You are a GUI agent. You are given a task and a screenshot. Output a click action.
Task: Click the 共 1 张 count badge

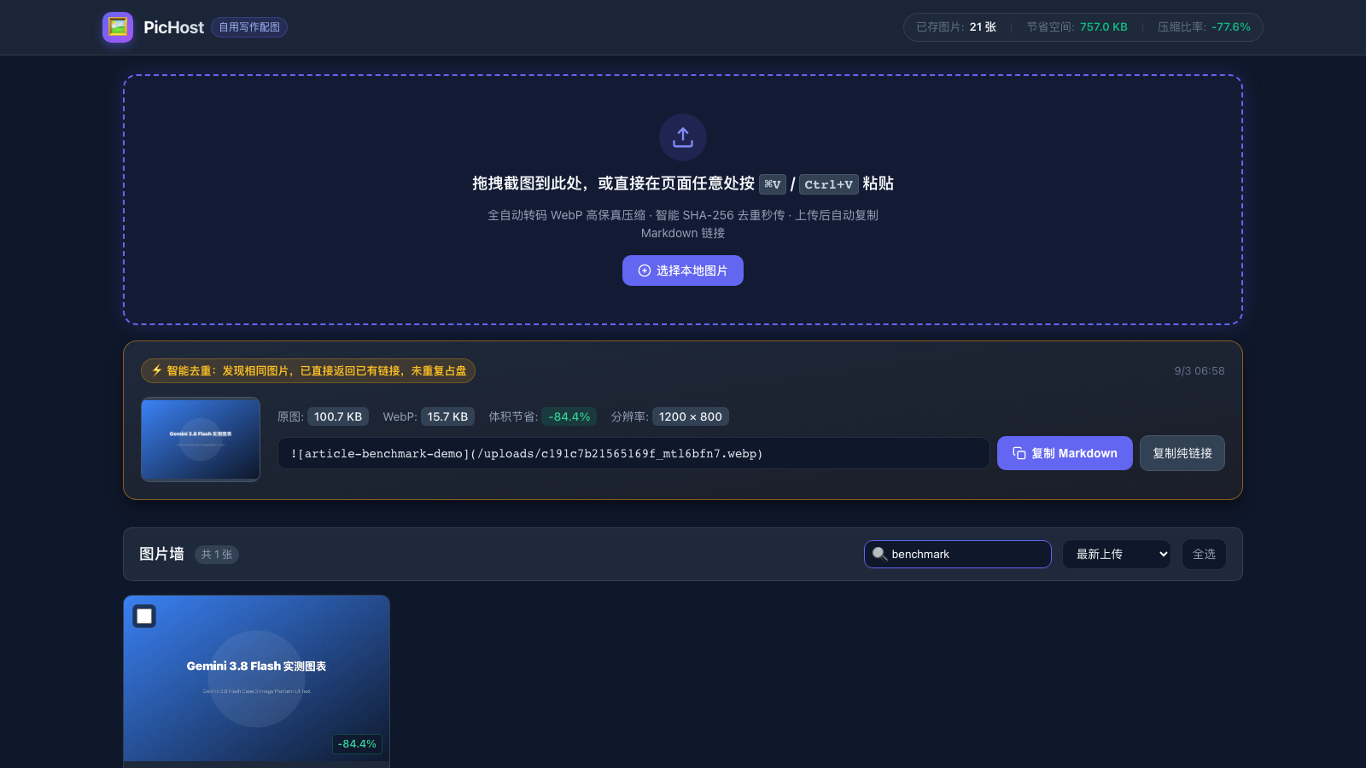(x=217, y=555)
